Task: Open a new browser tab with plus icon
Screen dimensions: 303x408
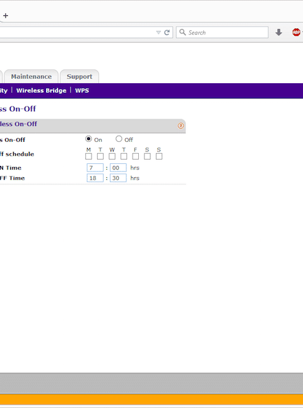Action: coord(6,16)
